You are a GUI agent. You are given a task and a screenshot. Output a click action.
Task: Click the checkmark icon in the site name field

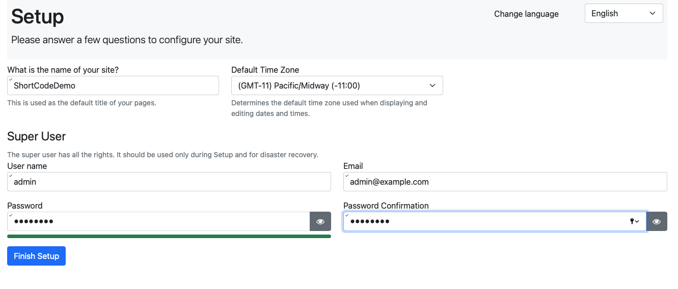coord(10,79)
